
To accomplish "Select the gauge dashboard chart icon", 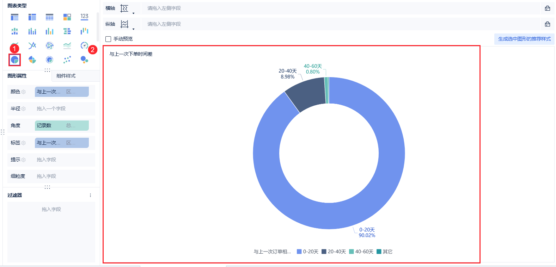I will (84, 45).
